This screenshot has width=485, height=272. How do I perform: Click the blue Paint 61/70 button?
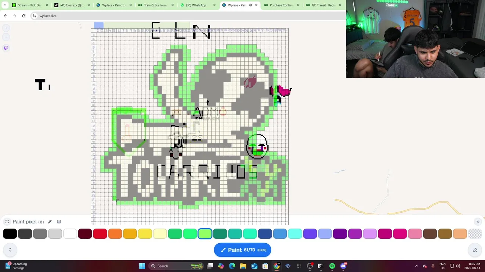[x=242, y=250]
